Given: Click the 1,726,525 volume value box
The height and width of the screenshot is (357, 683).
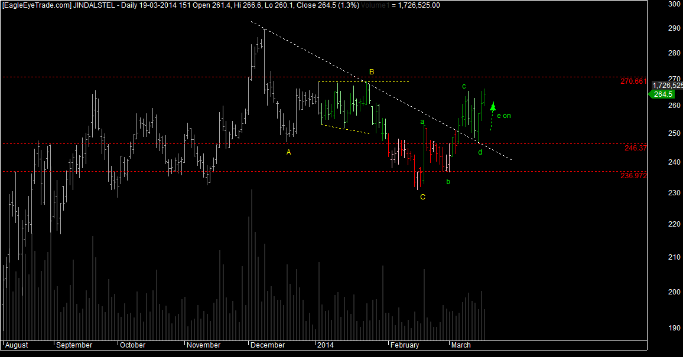Looking at the screenshot, I should click(667, 86).
